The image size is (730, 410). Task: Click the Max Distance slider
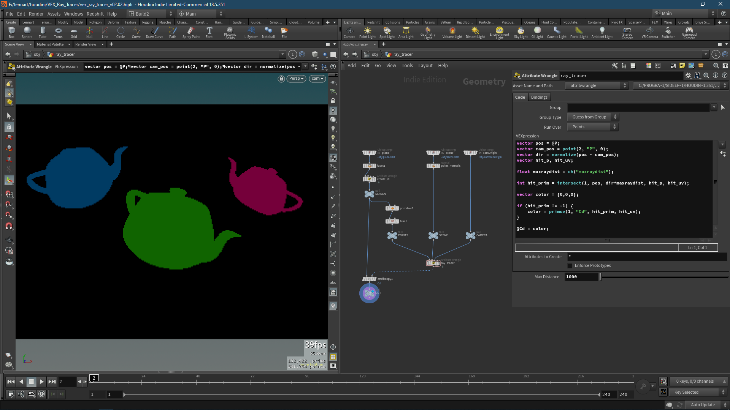[664, 277]
